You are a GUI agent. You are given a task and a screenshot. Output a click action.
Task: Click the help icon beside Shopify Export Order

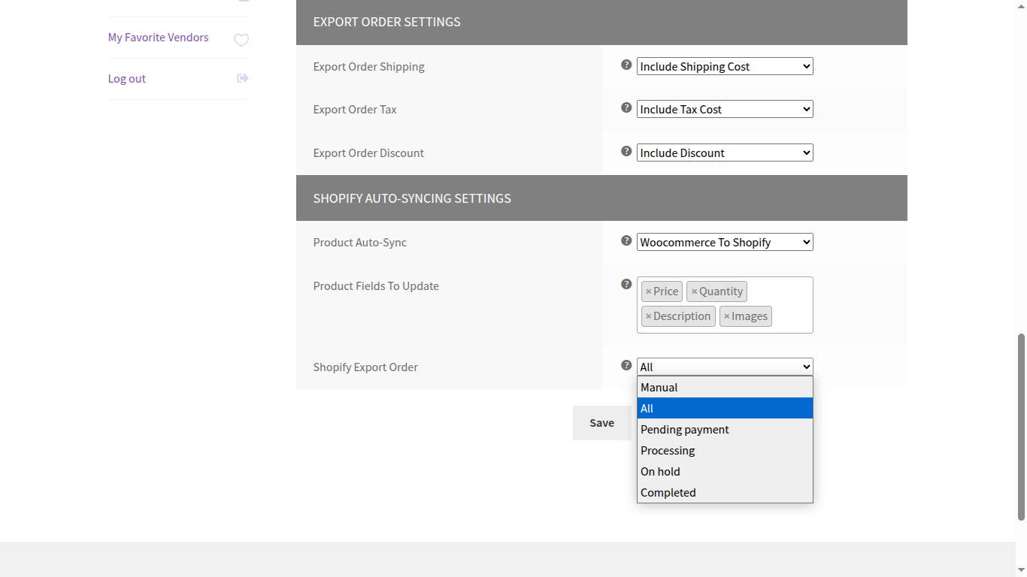(626, 365)
